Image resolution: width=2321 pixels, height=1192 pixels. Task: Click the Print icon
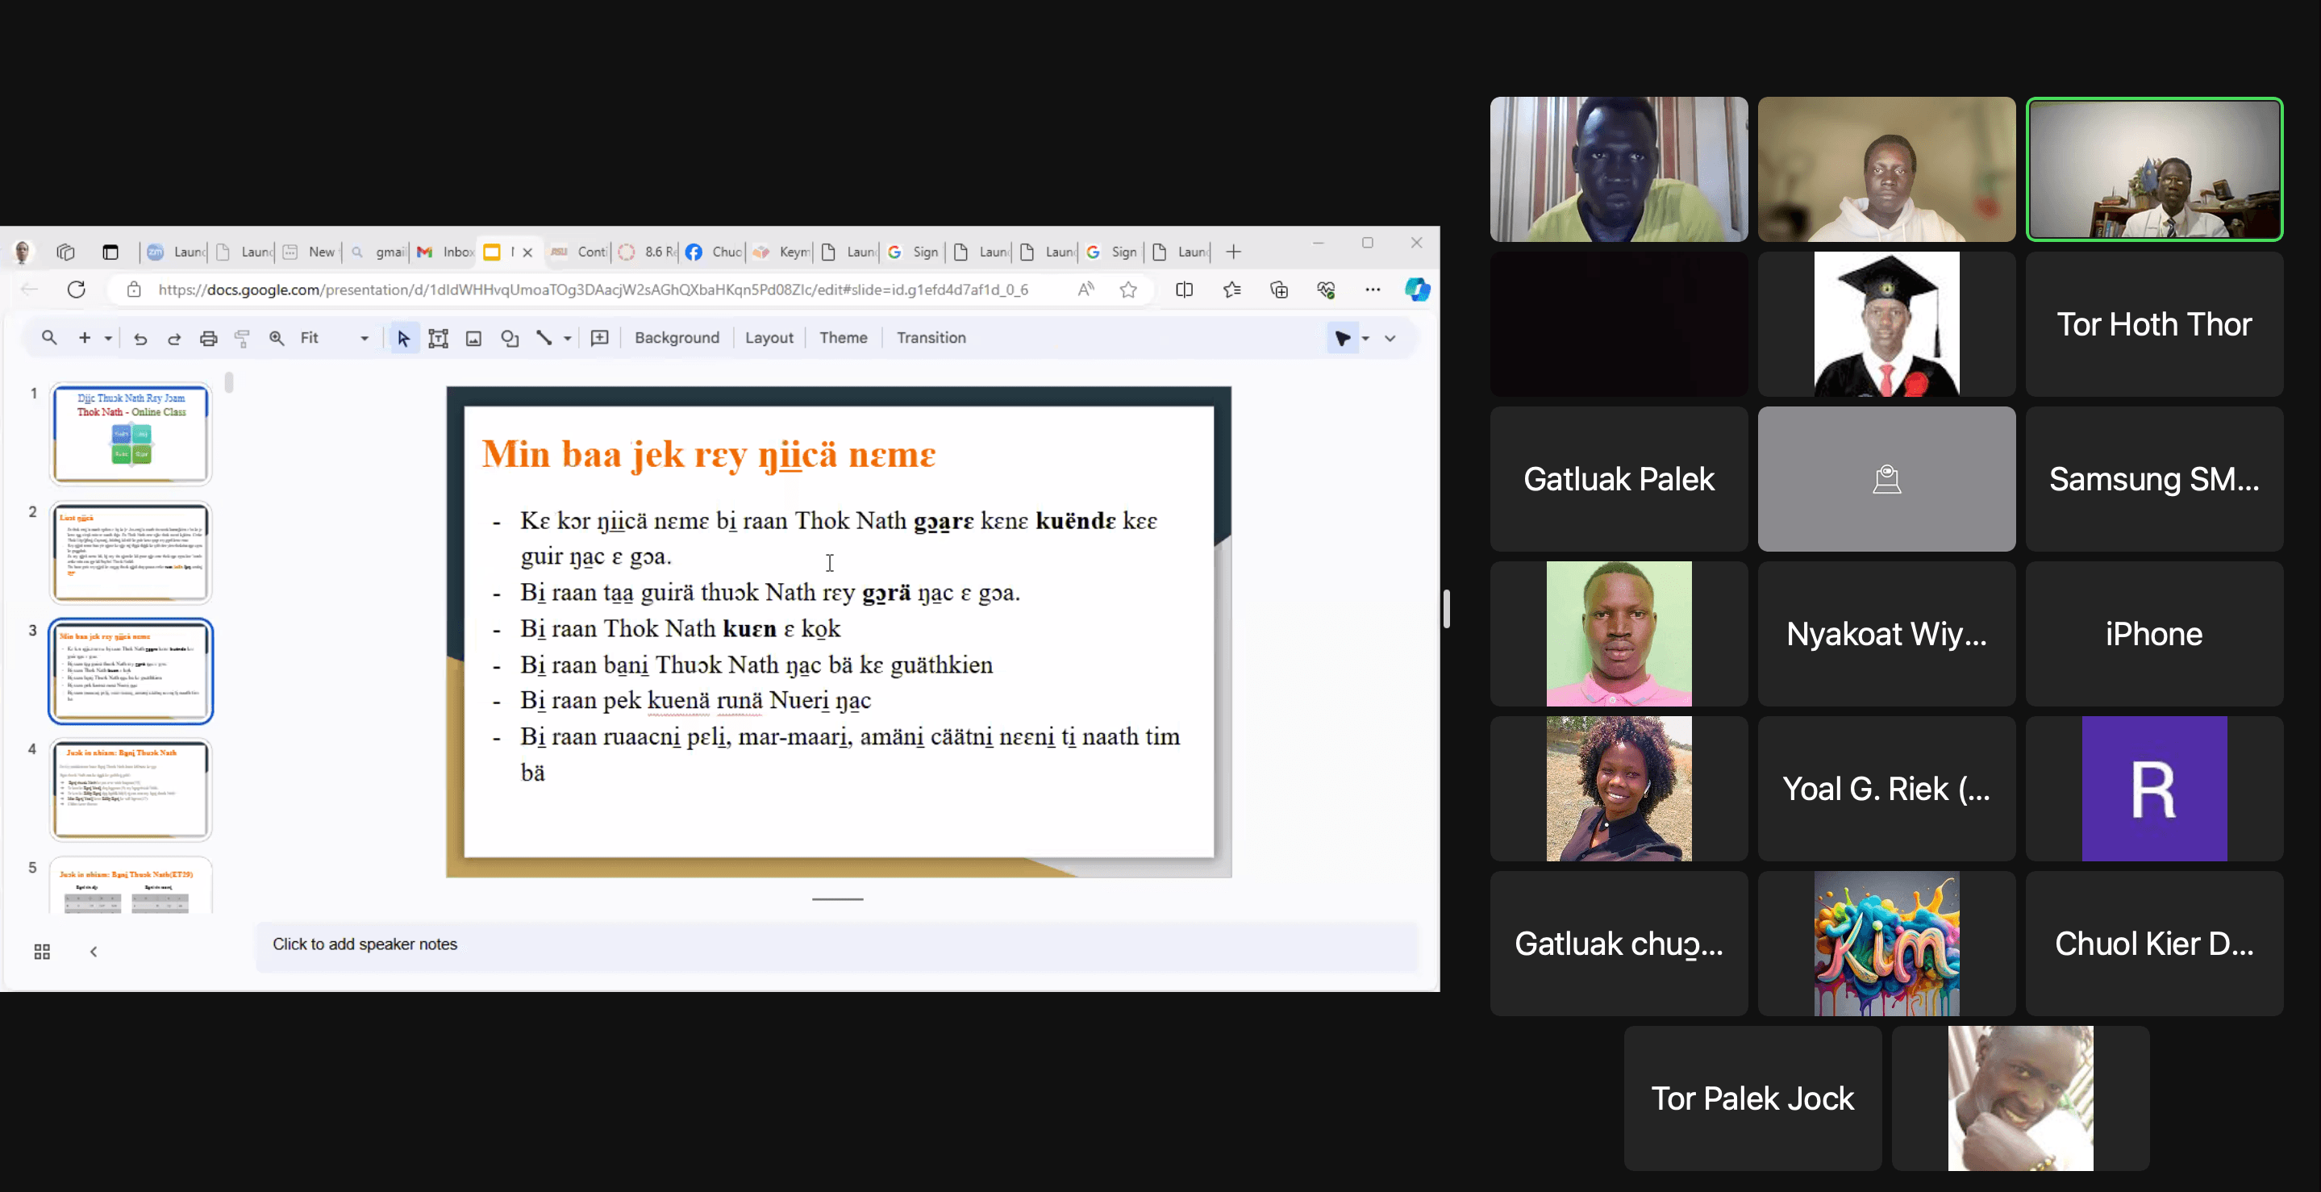click(209, 338)
